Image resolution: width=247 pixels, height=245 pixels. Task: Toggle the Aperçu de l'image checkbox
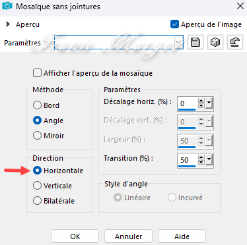point(174,24)
